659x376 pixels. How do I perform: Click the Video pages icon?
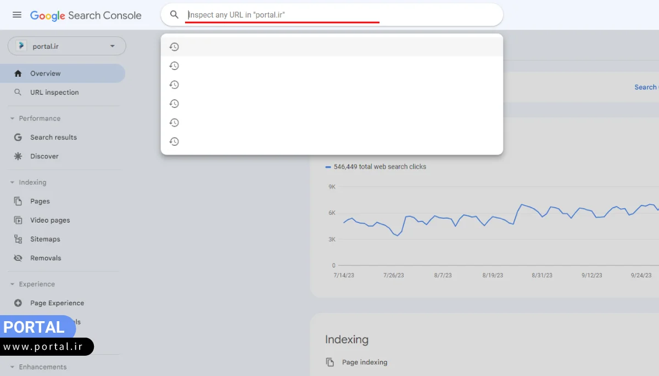(18, 220)
